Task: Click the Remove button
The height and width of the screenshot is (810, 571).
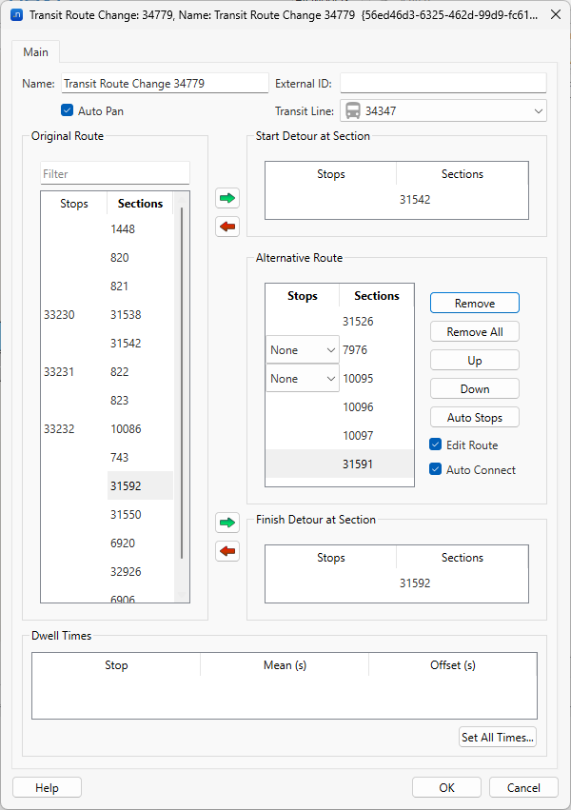Action: 475,304
